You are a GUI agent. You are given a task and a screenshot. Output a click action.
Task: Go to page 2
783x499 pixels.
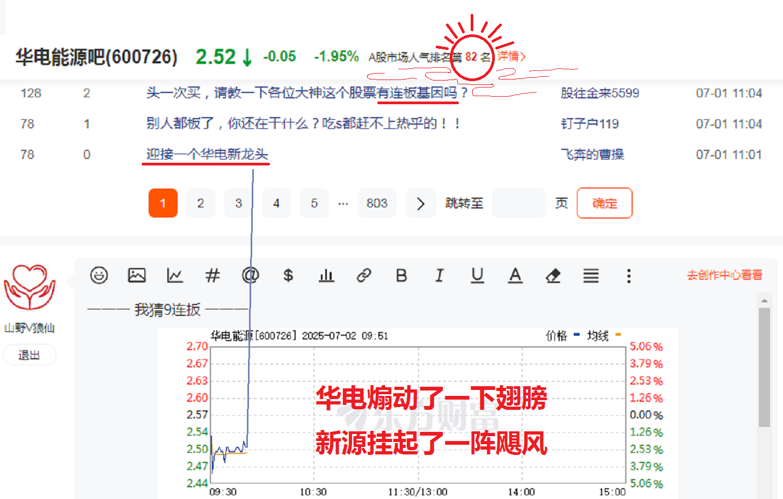(x=201, y=203)
